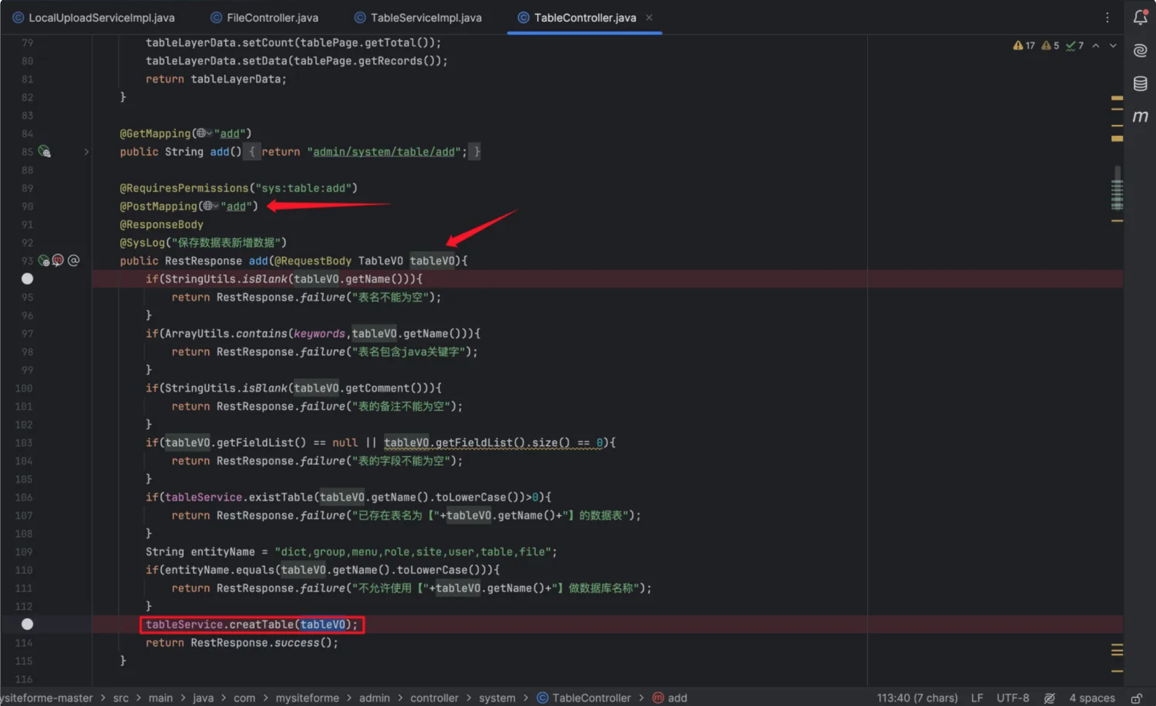Click the keywords field reference on line 97
Screen dimensions: 1156x706
click(319, 334)
